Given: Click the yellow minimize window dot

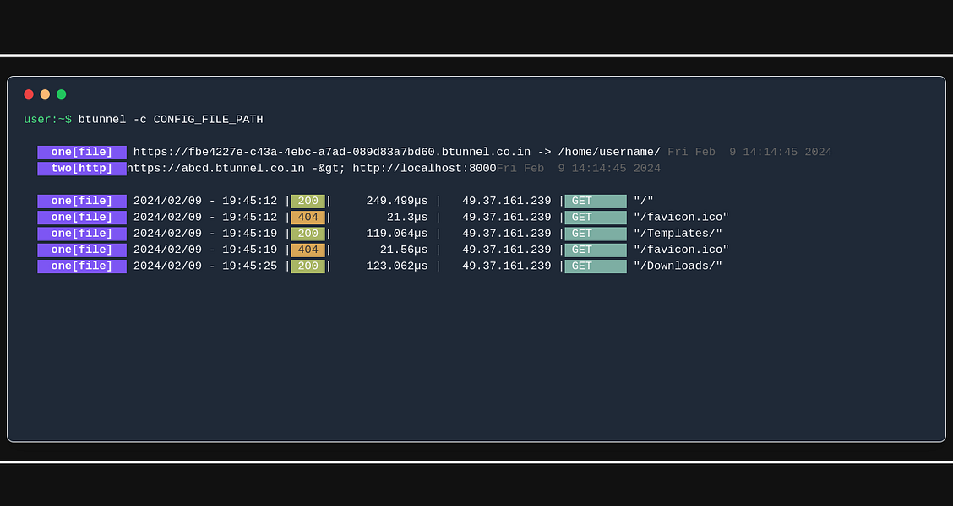Looking at the screenshot, I should (x=45, y=94).
